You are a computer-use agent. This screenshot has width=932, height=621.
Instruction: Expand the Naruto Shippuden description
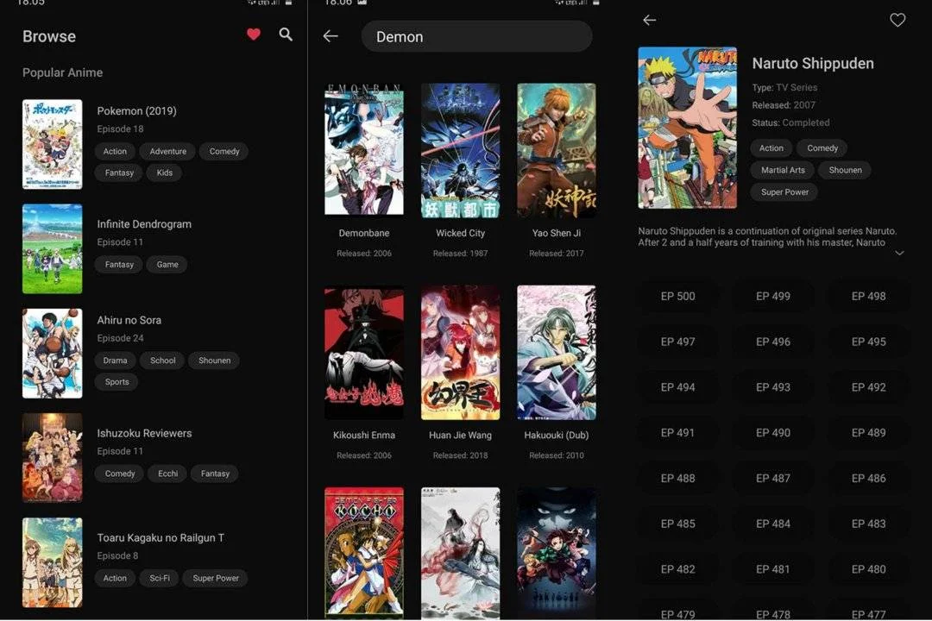point(899,254)
